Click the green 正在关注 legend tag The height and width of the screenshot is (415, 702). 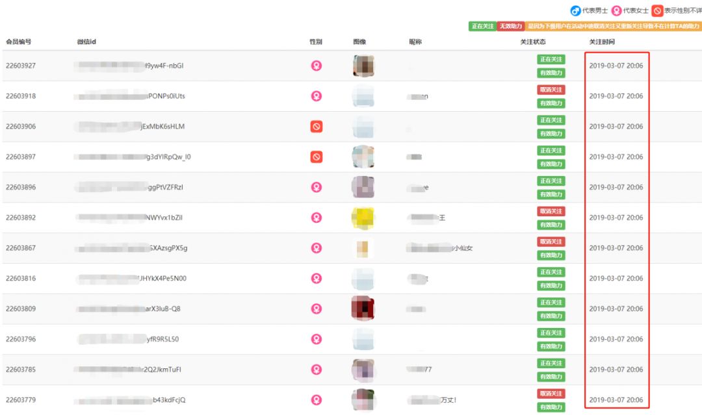[482, 27]
